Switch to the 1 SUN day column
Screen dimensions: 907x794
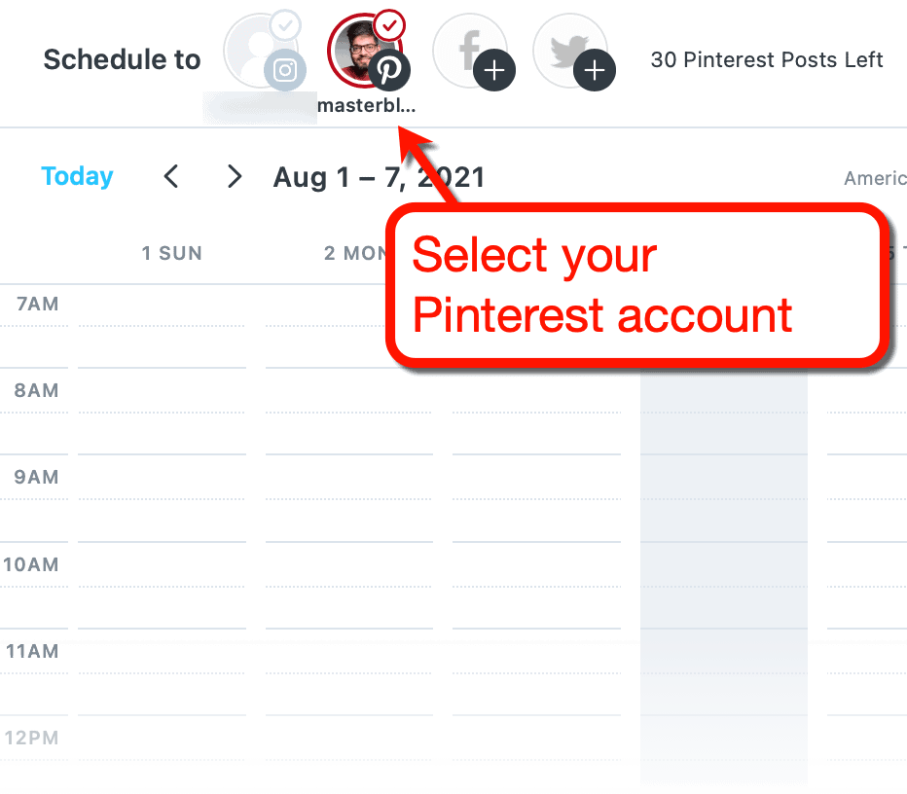pos(172,253)
